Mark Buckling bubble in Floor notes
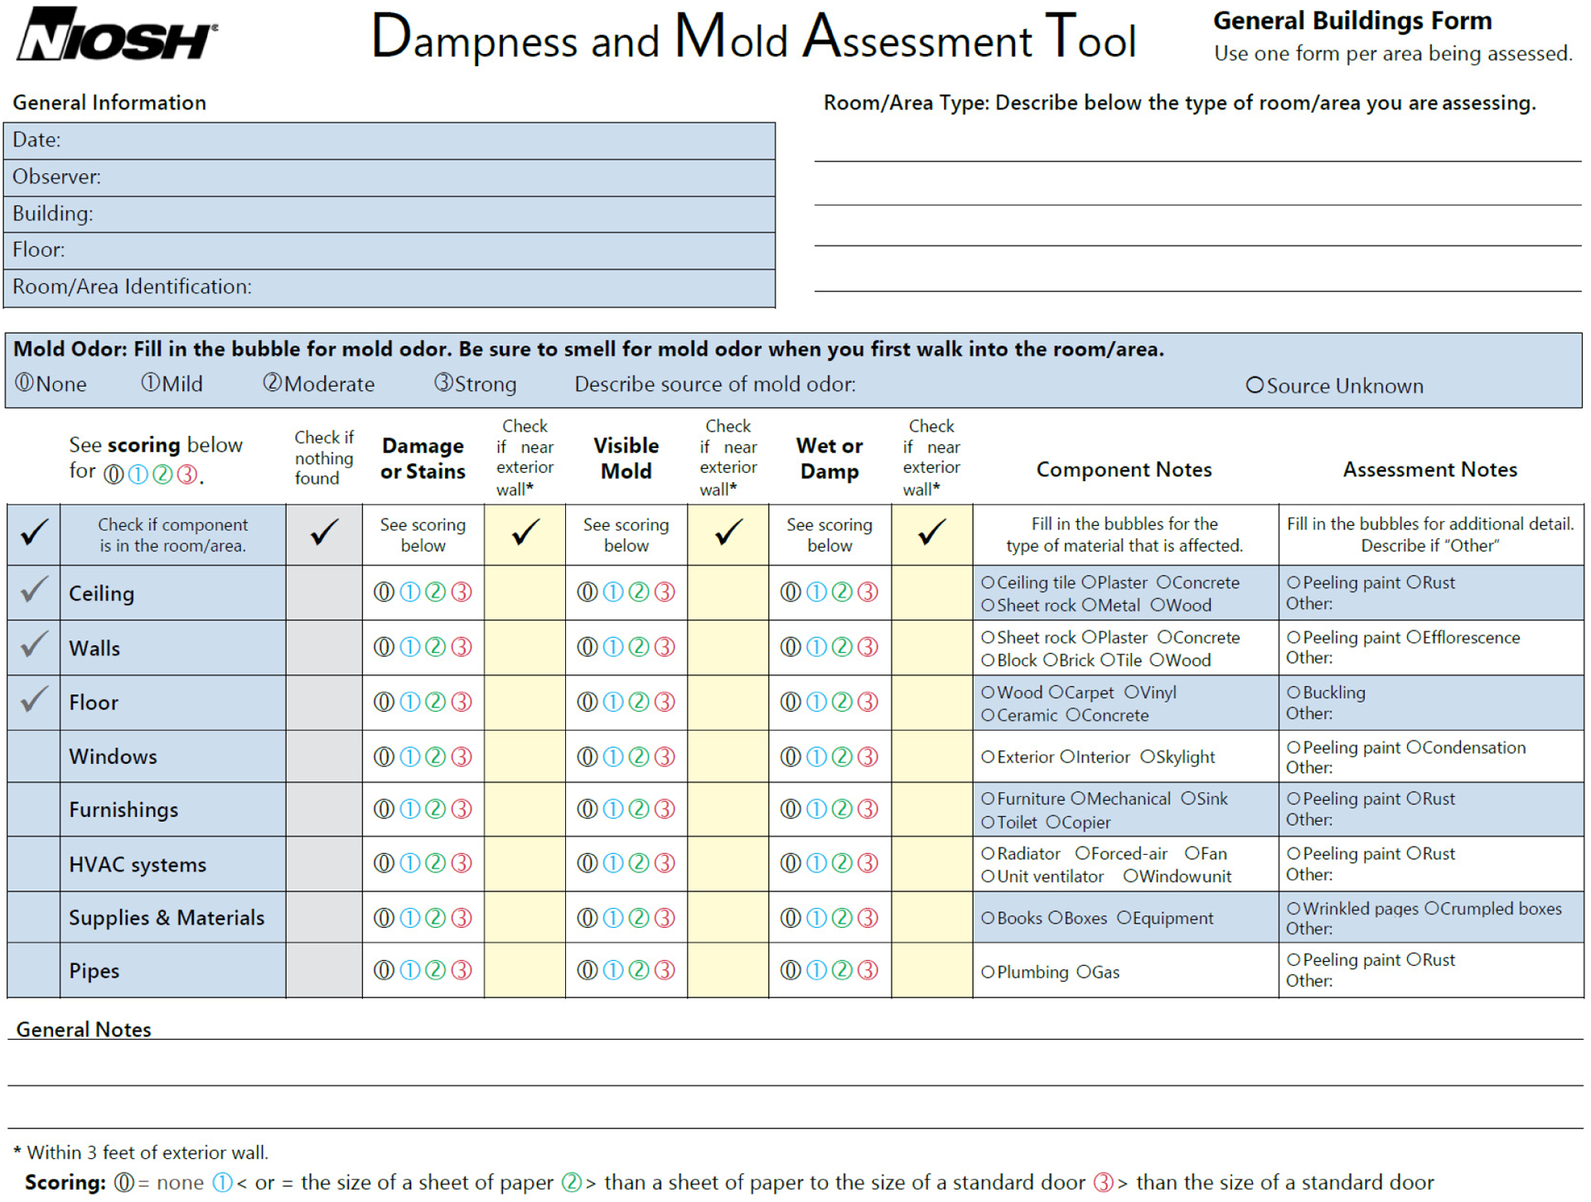 tap(1294, 692)
